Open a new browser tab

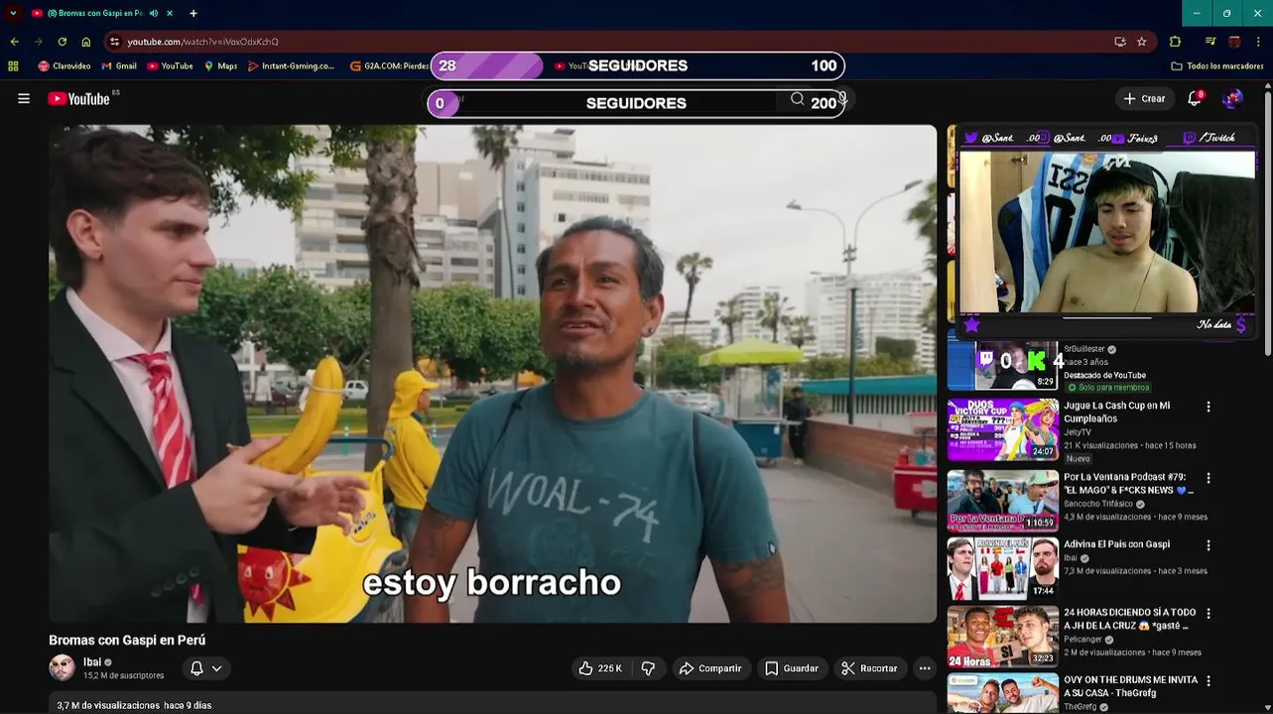pos(193,13)
